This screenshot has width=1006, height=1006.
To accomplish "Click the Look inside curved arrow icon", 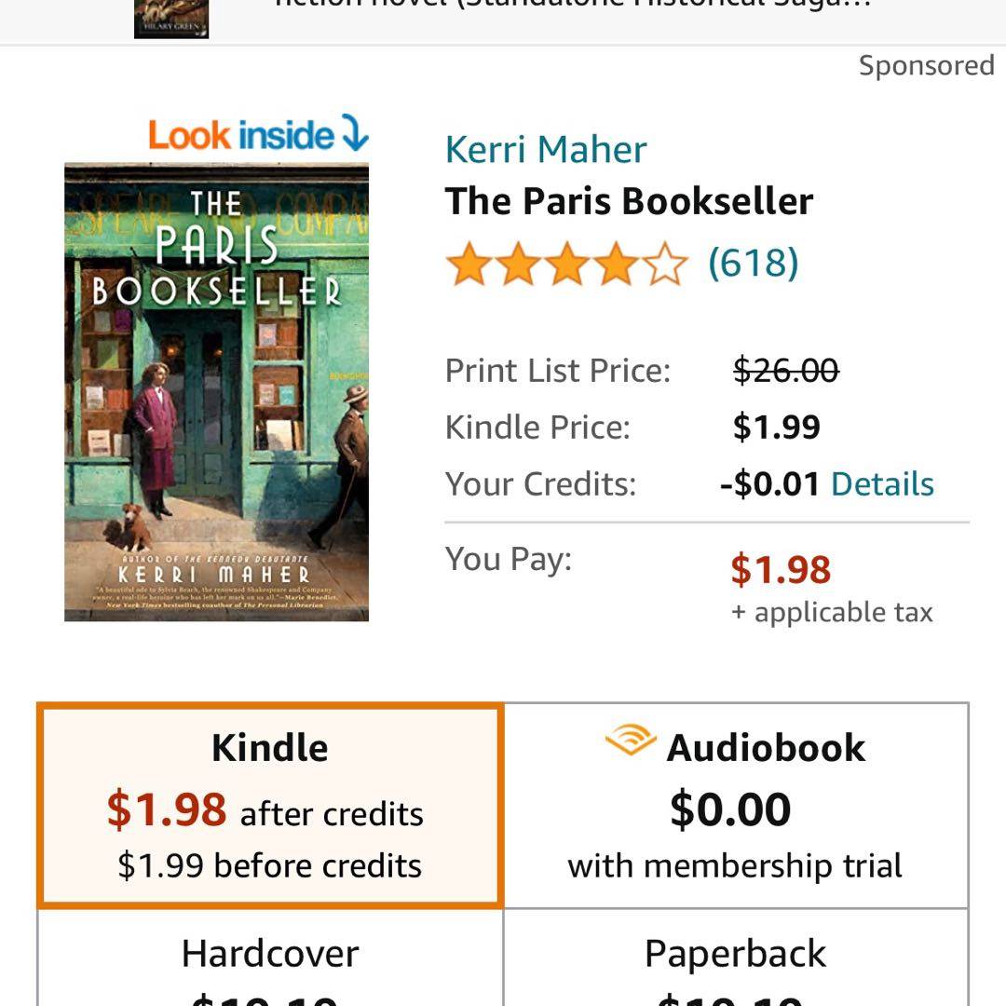I will [355, 133].
